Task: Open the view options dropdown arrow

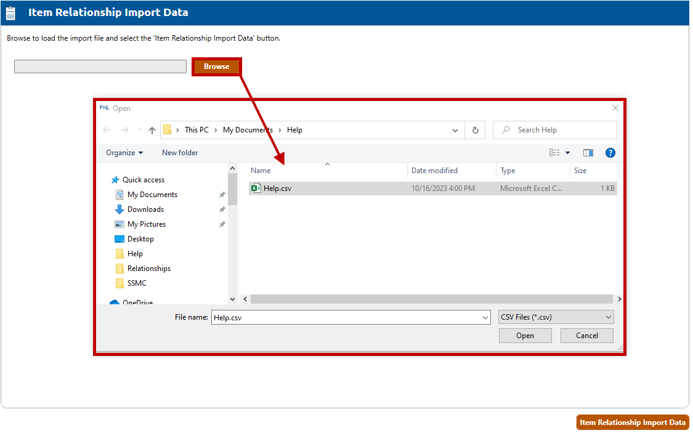Action: (x=567, y=153)
